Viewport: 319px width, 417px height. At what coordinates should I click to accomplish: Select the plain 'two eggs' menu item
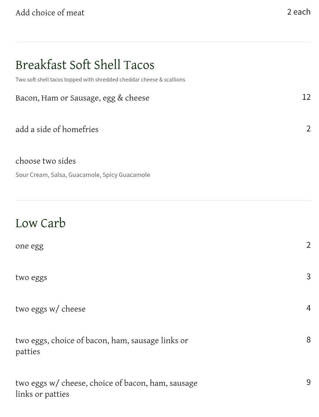tap(31, 278)
